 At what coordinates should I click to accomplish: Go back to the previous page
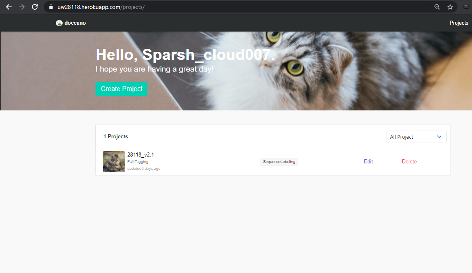tap(9, 7)
